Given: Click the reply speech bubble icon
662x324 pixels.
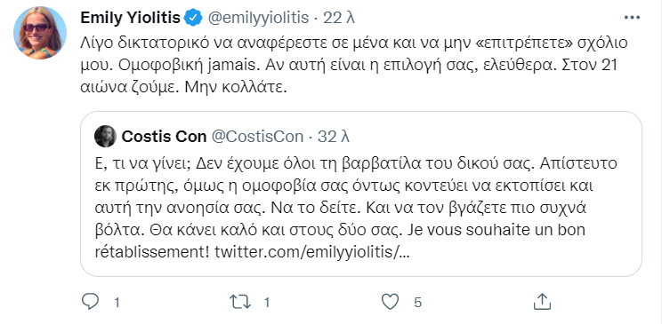Looking at the screenshot, I should (90, 302).
